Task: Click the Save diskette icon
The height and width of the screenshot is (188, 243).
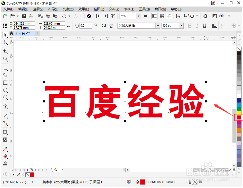Action: point(24,16)
